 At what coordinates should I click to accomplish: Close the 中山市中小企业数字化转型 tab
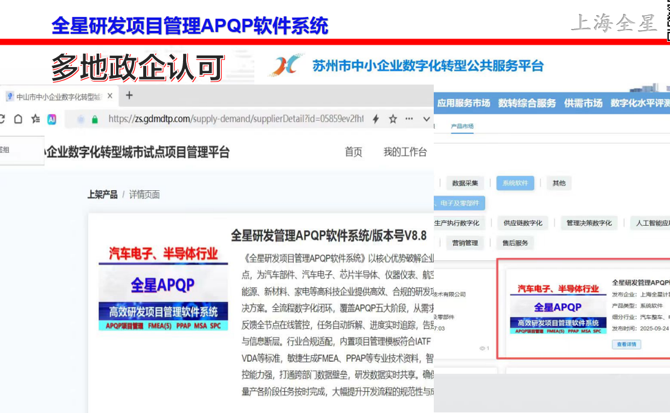click(109, 96)
